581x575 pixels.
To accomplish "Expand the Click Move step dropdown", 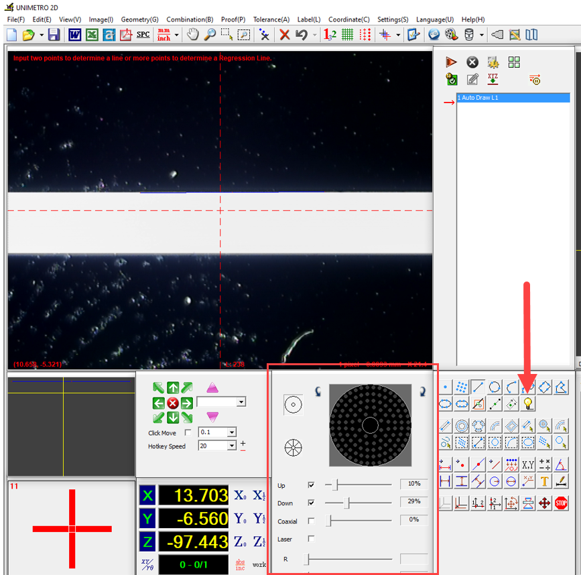I will [231, 433].
